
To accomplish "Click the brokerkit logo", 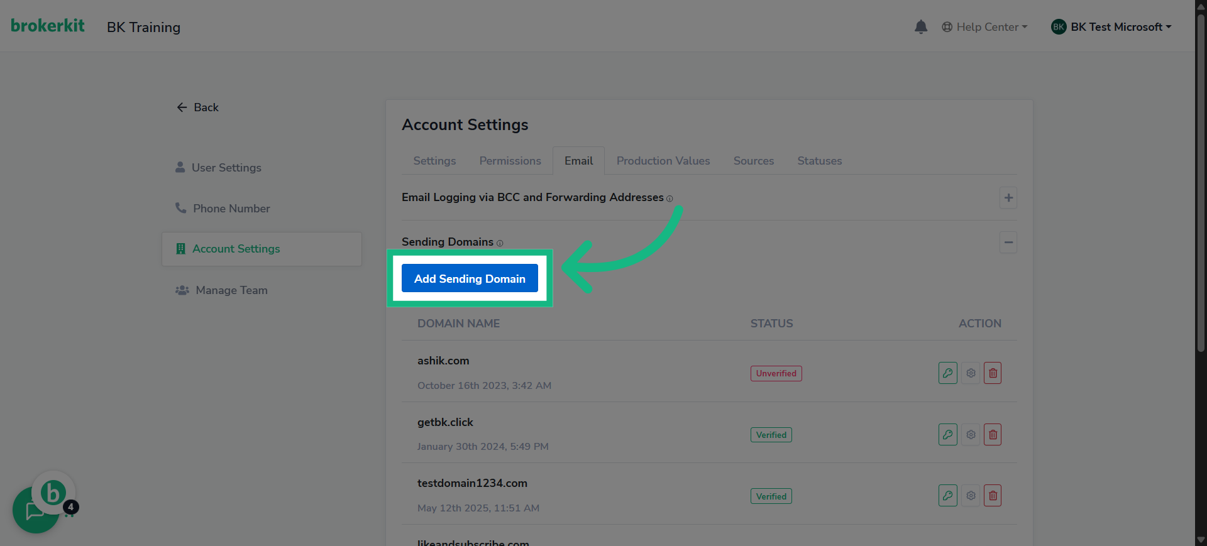I will 48,26.
